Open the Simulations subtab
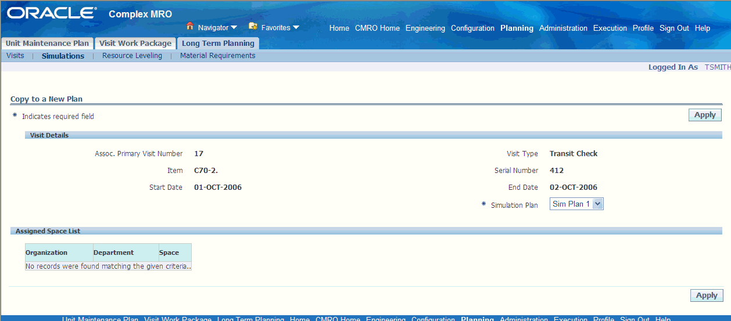 pos(63,56)
